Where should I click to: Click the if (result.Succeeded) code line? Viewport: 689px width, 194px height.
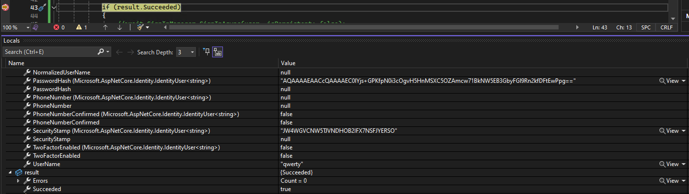tap(142, 7)
